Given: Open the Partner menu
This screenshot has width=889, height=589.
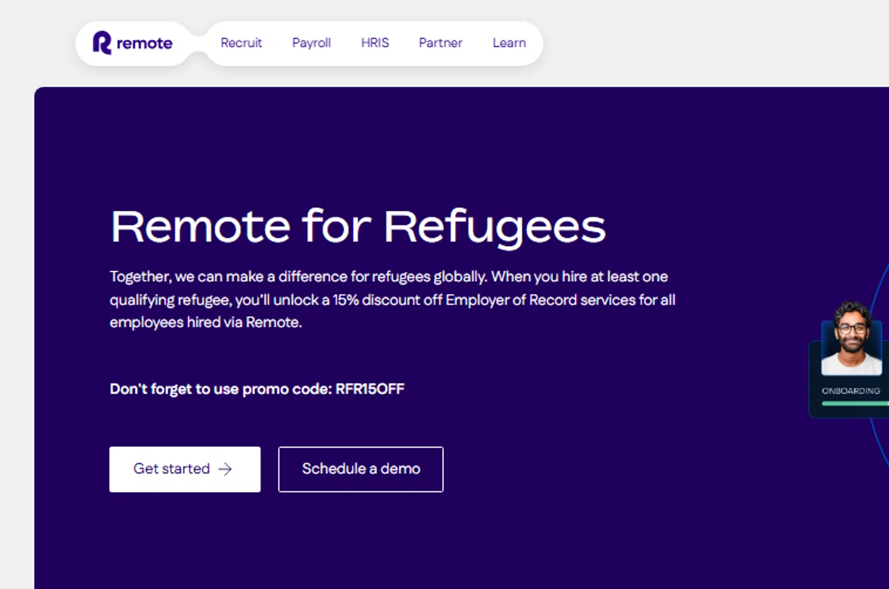Looking at the screenshot, I should (440, 43).
